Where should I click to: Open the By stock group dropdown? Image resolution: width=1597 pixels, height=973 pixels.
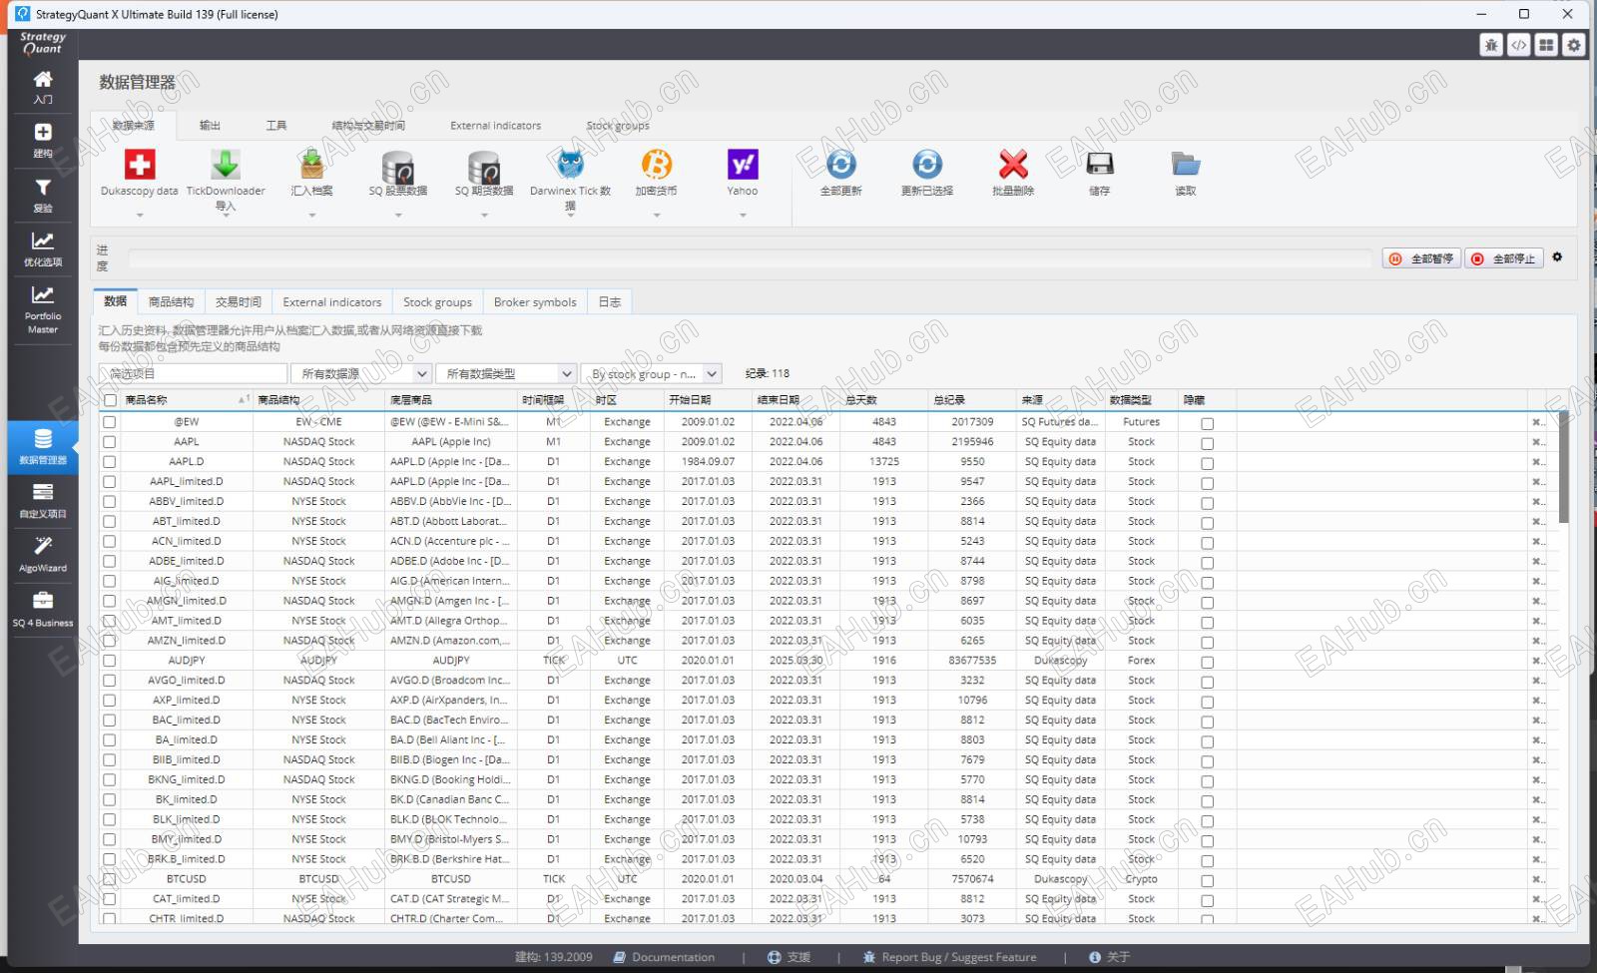click(x=651, y=373)
